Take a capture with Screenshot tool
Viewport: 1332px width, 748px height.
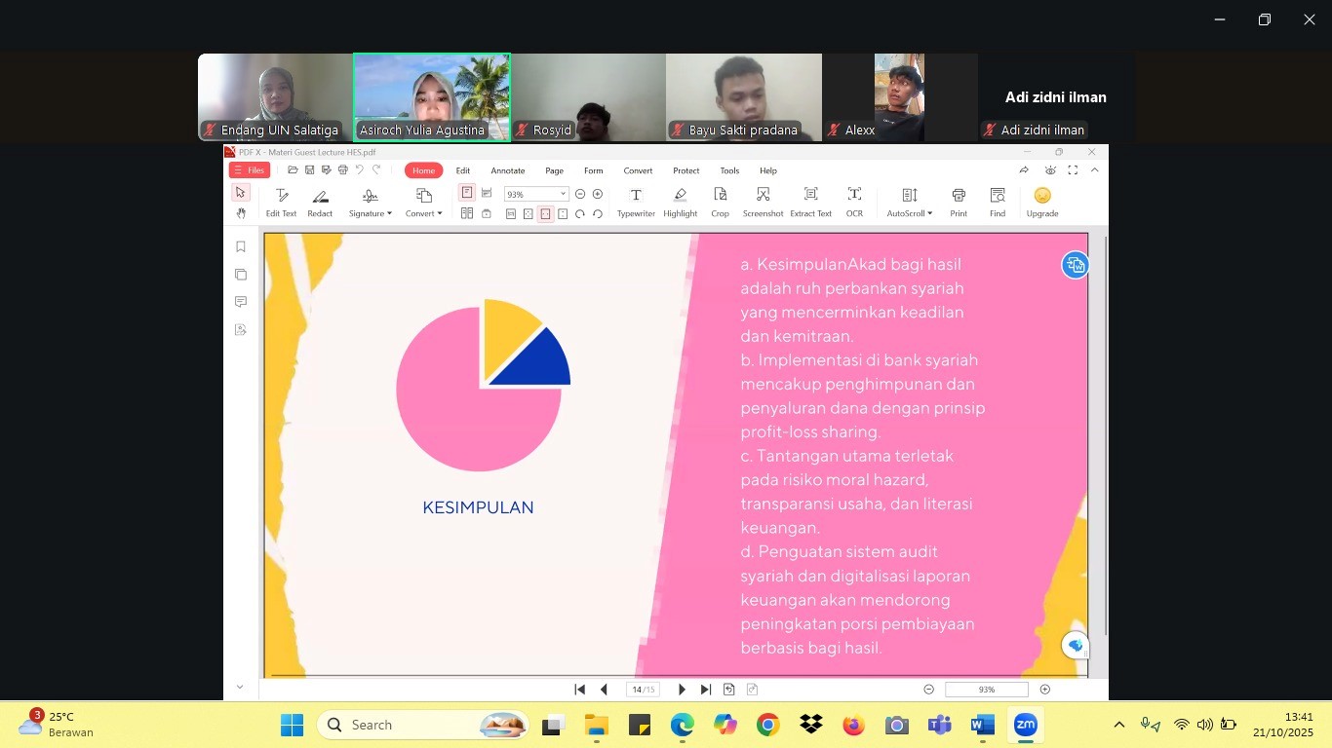(x=763, y=201)
